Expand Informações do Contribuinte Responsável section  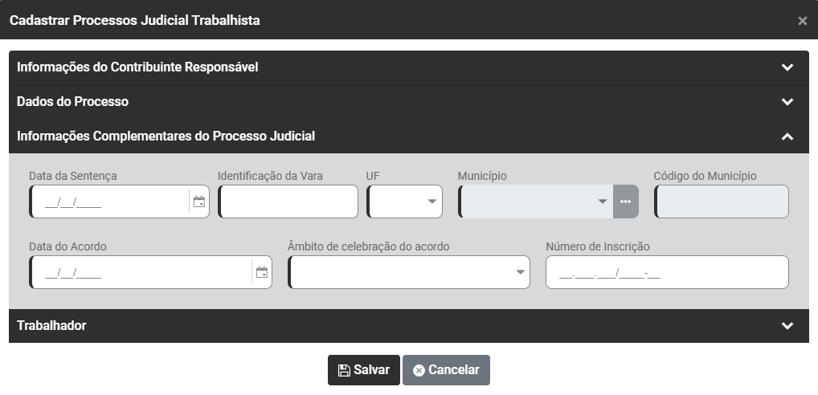pos(787,67)
